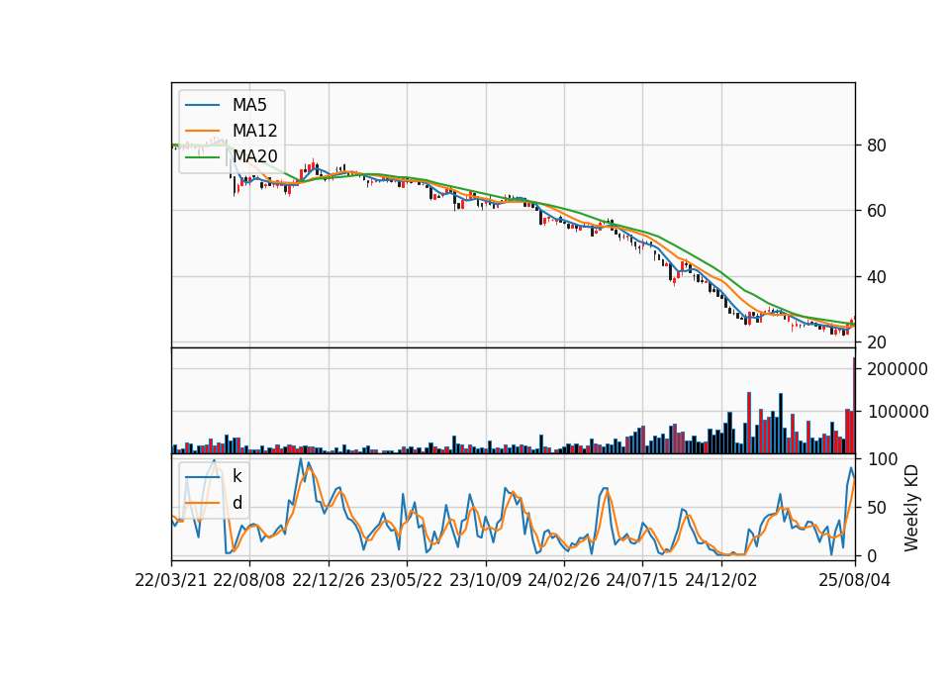Click the price axis label 40
The height and width of the screenshot is (683, 950).
coord(877,277)
